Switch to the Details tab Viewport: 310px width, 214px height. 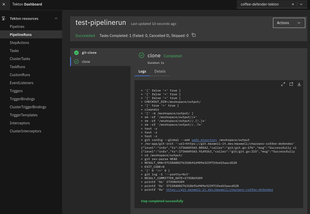[160, 71]
